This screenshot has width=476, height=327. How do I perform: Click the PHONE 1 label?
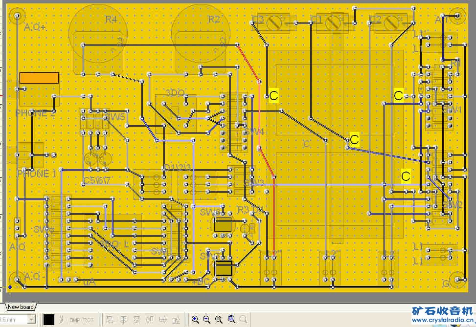point(37,174)
